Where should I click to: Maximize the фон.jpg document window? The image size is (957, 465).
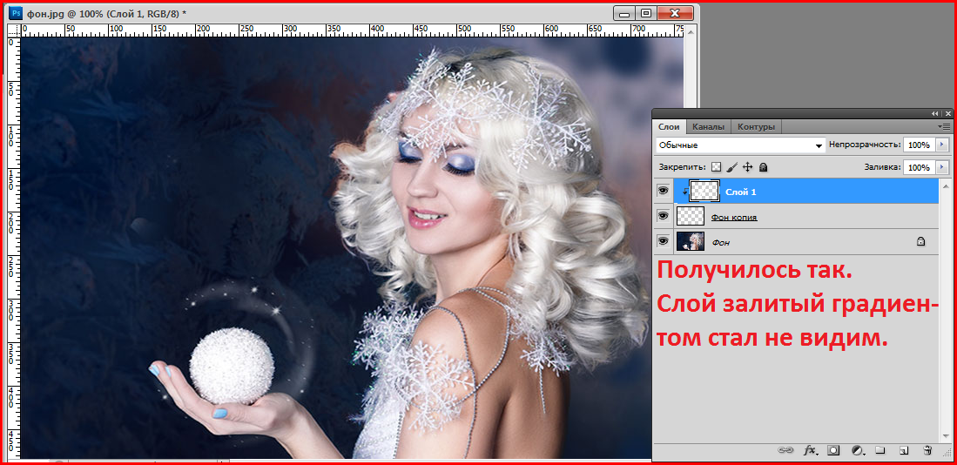click(x=646, y=13)
